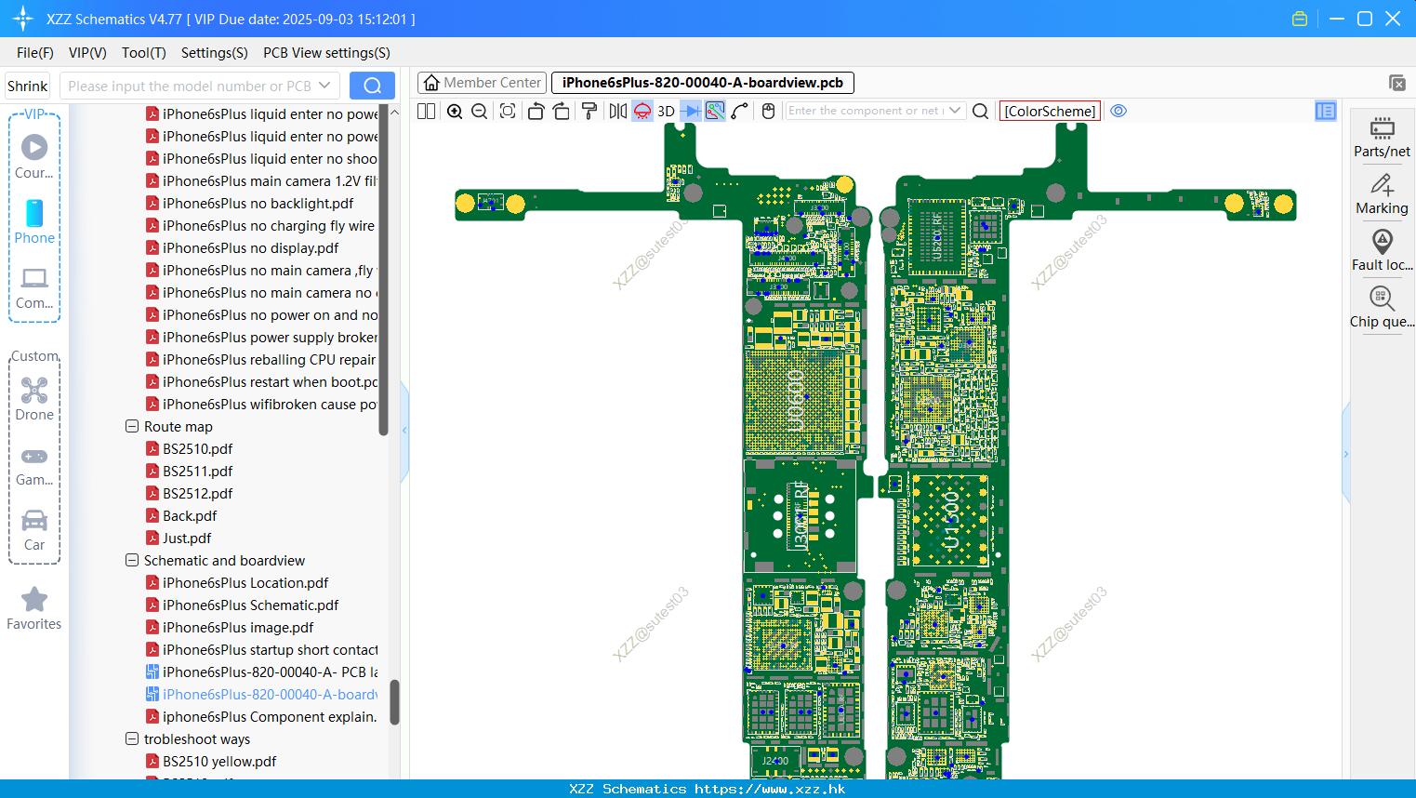Toggle the red dome highlight tool
1416x798 pixels.
click(642, 111)
